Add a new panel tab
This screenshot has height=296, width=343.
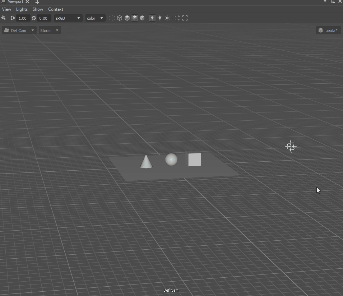point(37,2)
